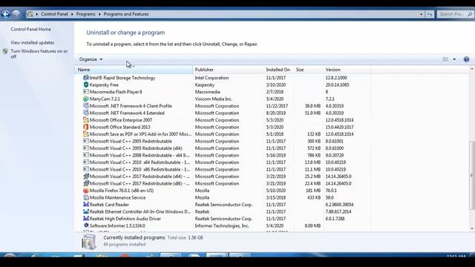Viewport: 475px width, 267px height.
Task: Click the ManyCam 7.2.1 icon
Action: tap(86, 99)
